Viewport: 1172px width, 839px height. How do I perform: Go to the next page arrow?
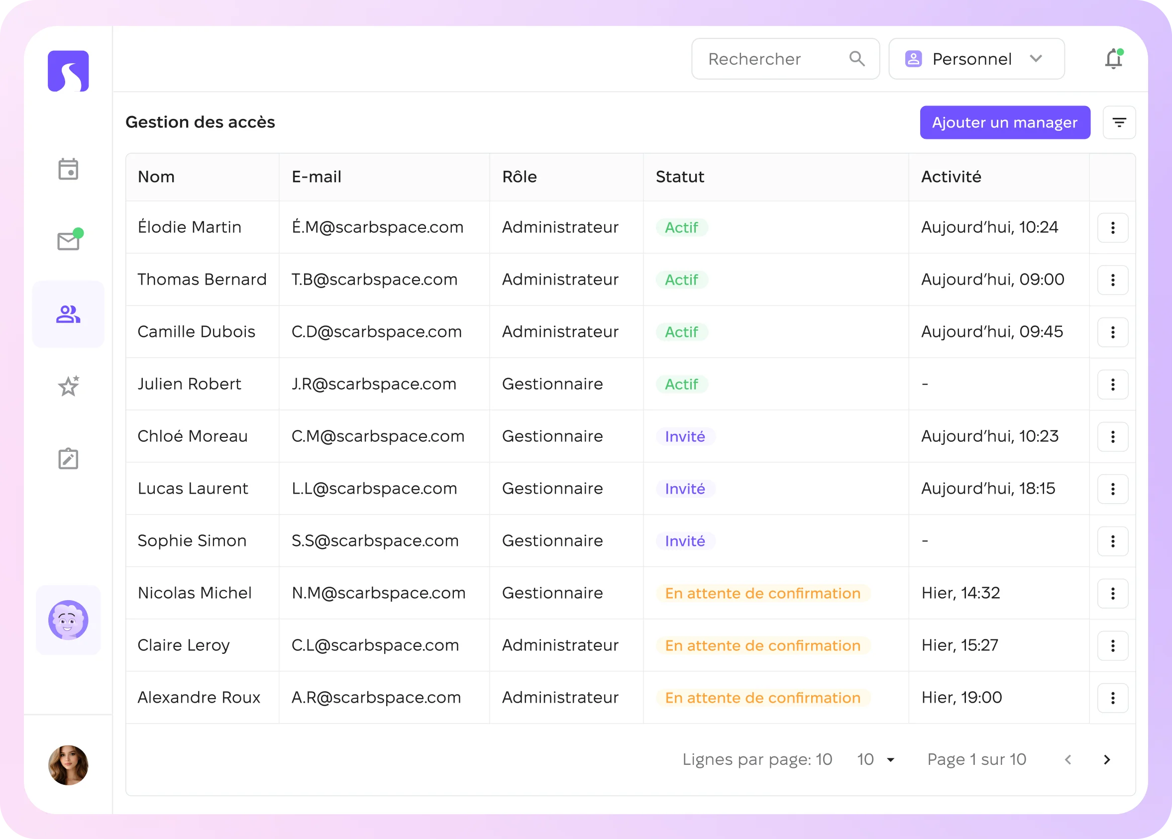[x=1107, y=759]
